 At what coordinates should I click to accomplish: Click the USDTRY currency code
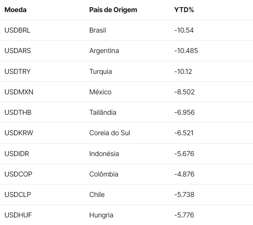pyautogui.click(x=17, y=71)
